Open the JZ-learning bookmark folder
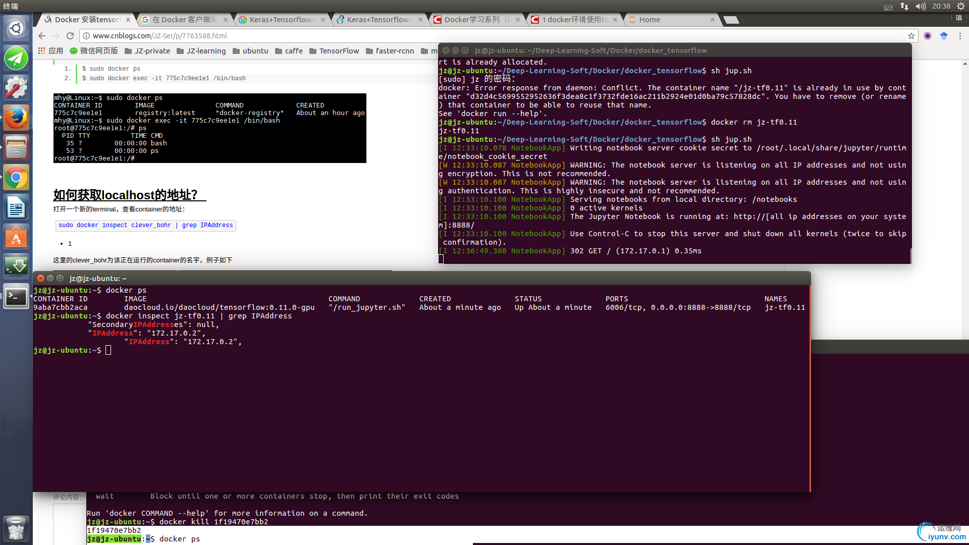Image resolution: width=969 pixels, height=545 pixels. point(201,51)
